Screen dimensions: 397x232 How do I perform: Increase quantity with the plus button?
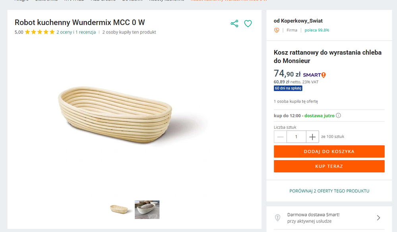coord(312,137)
